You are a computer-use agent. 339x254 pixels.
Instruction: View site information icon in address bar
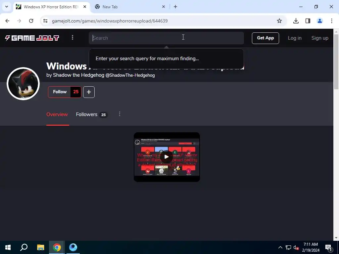pos(45,21)
